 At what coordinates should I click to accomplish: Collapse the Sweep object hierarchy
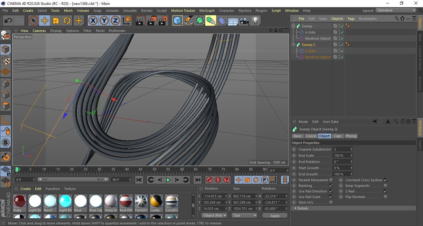[x=293, y=26]
